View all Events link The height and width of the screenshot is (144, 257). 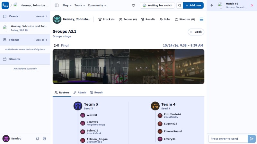coord(41,17)
